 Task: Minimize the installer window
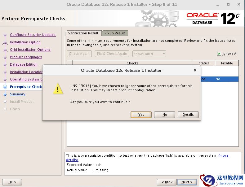pyautogui.click(x=218, y=5)
